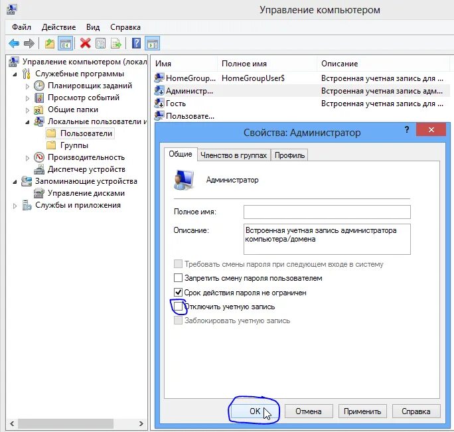Click the Общие папки icon

38,109
